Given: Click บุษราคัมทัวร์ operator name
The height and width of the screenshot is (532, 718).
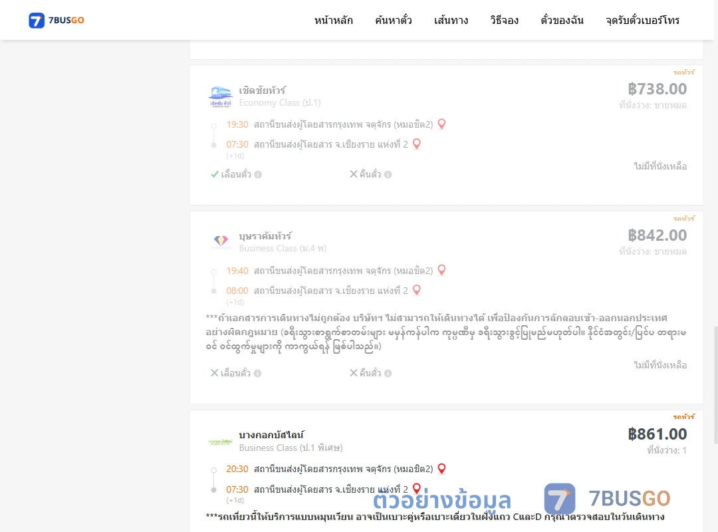Looking at the screenshot, I should [265, 236].
